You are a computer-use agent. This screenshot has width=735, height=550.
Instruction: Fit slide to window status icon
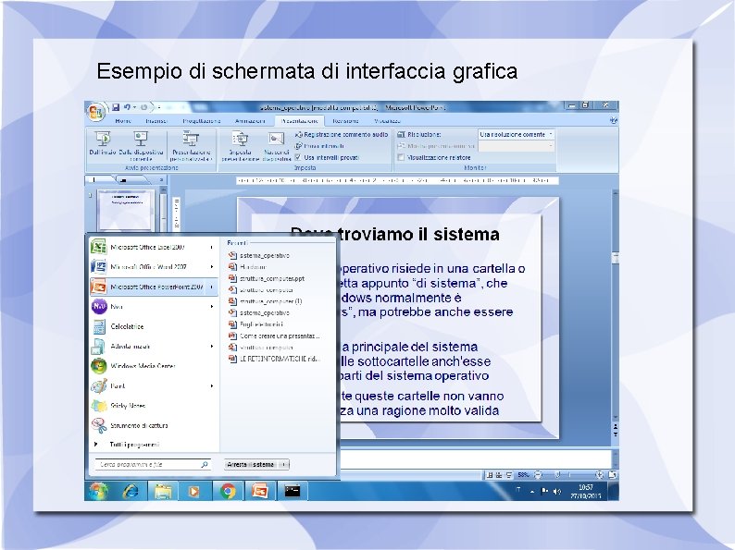click(x=612, y=475)
